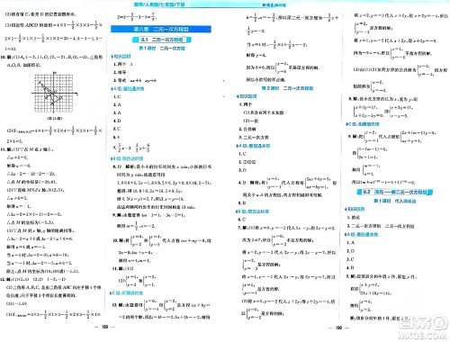Click the coordinate grid figure for question 10
This screenshot has height=342, width=450.
[55, 93]
